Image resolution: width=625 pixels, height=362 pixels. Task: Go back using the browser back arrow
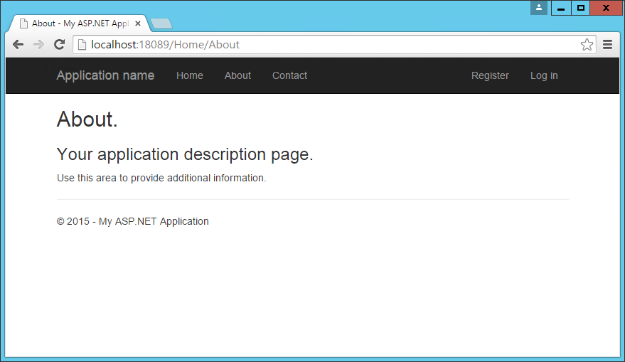click(x=18, y=45)
